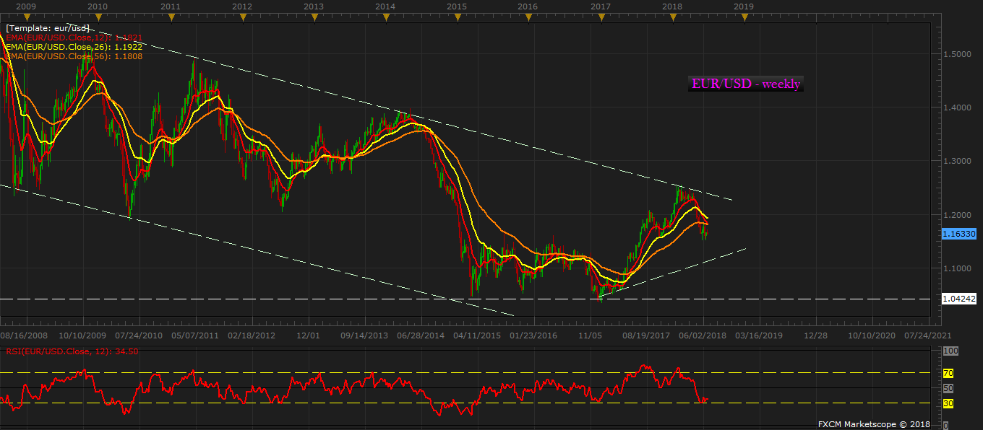Click the 07/24/2021 date axis label
This screenshot has width=983, height=430.
point(928,335)
